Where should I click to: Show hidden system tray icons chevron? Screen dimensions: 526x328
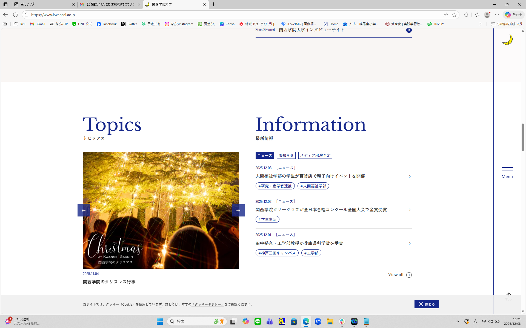(x=458, y=321)
